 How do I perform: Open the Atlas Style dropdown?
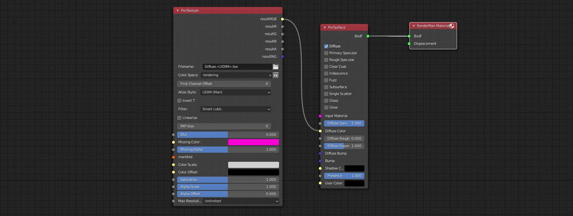tap(236, 92)
